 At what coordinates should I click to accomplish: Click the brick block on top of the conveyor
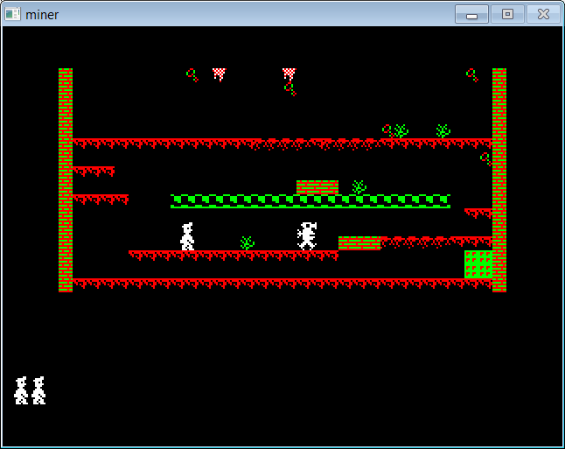click(317, 187)
